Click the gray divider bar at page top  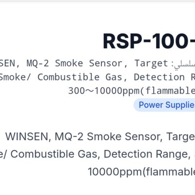(97, 1)
